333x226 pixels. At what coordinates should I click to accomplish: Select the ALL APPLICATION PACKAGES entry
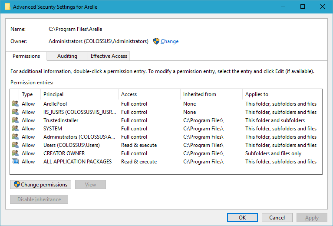(x=78, y=162)
